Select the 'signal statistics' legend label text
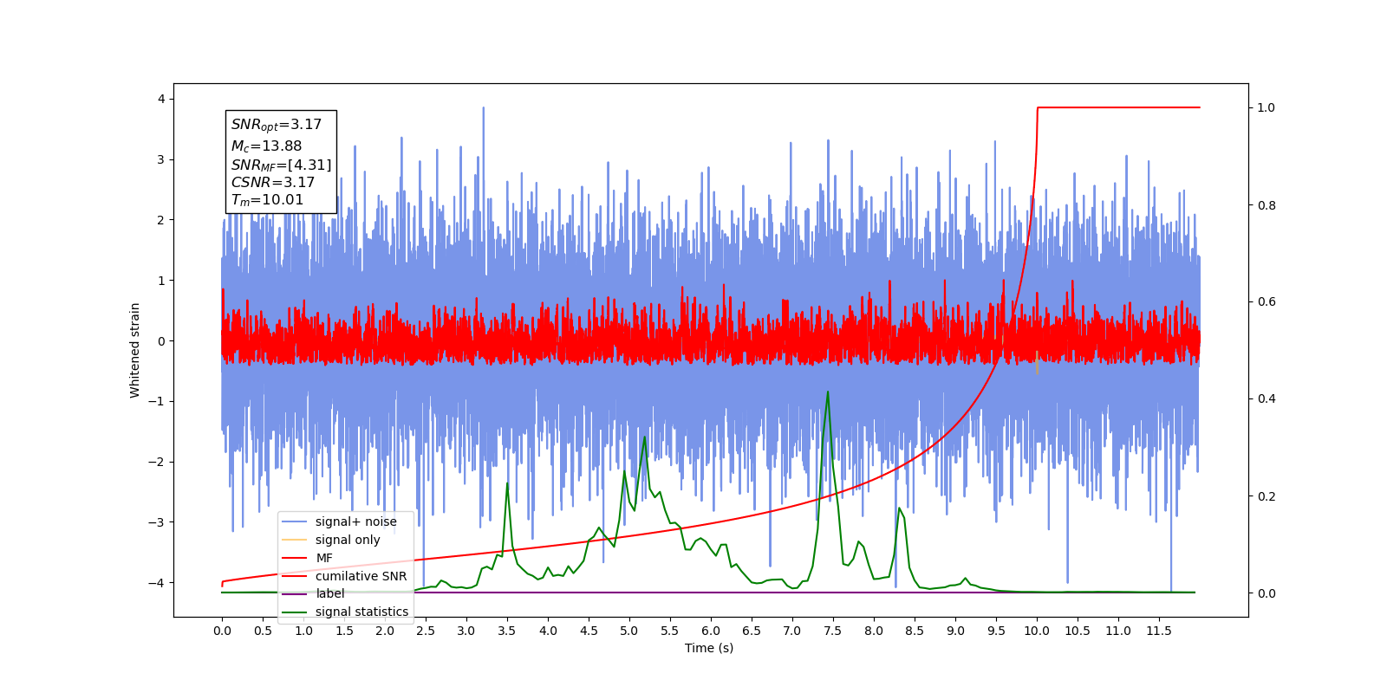 361,612
